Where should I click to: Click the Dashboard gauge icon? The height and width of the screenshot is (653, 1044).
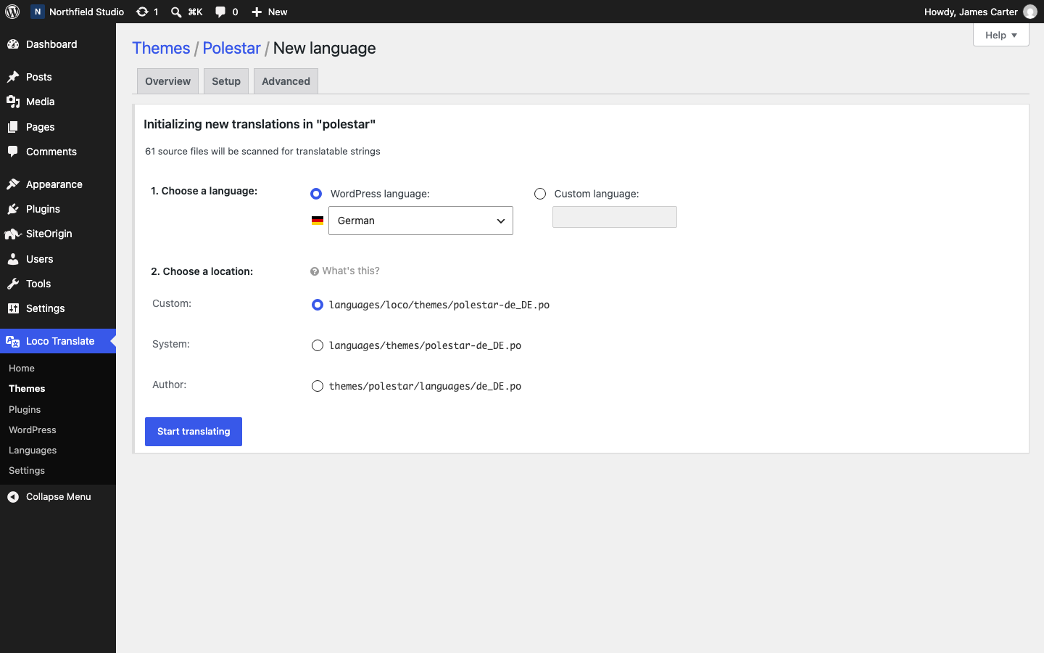click(x=13, y=44)
